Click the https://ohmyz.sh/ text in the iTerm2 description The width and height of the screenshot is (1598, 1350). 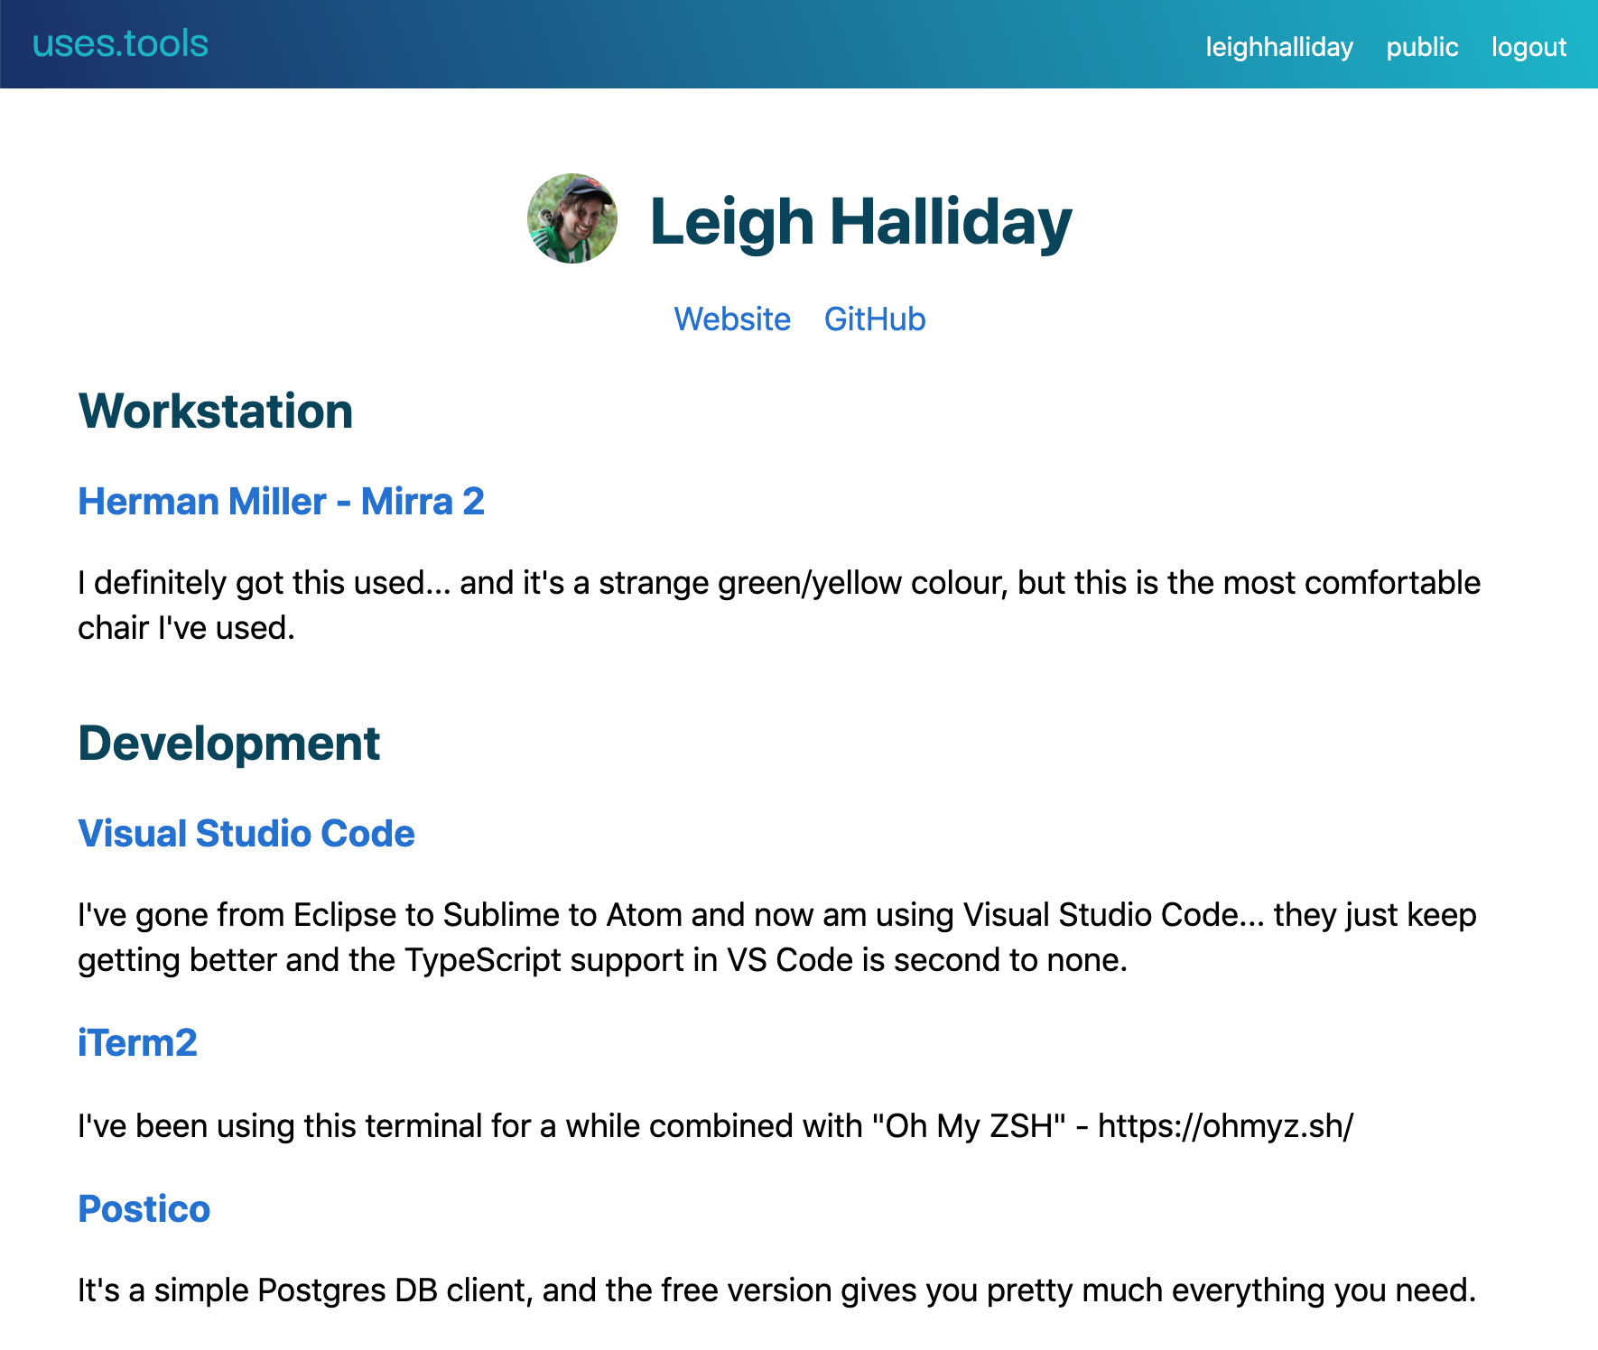[1225, 1126]
